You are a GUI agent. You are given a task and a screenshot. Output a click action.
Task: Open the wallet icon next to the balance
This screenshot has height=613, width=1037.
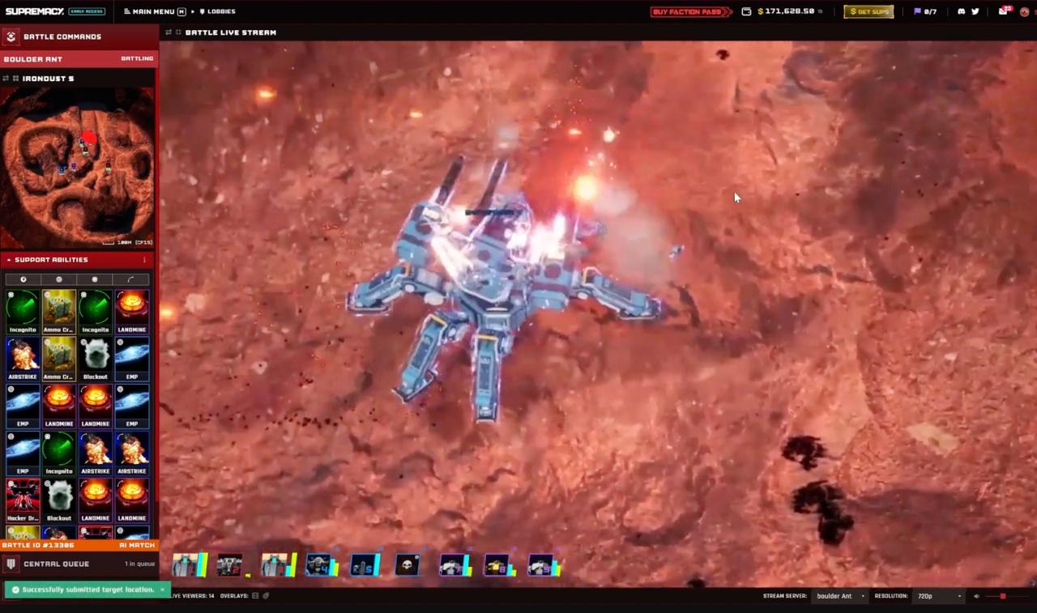[746, 11]
